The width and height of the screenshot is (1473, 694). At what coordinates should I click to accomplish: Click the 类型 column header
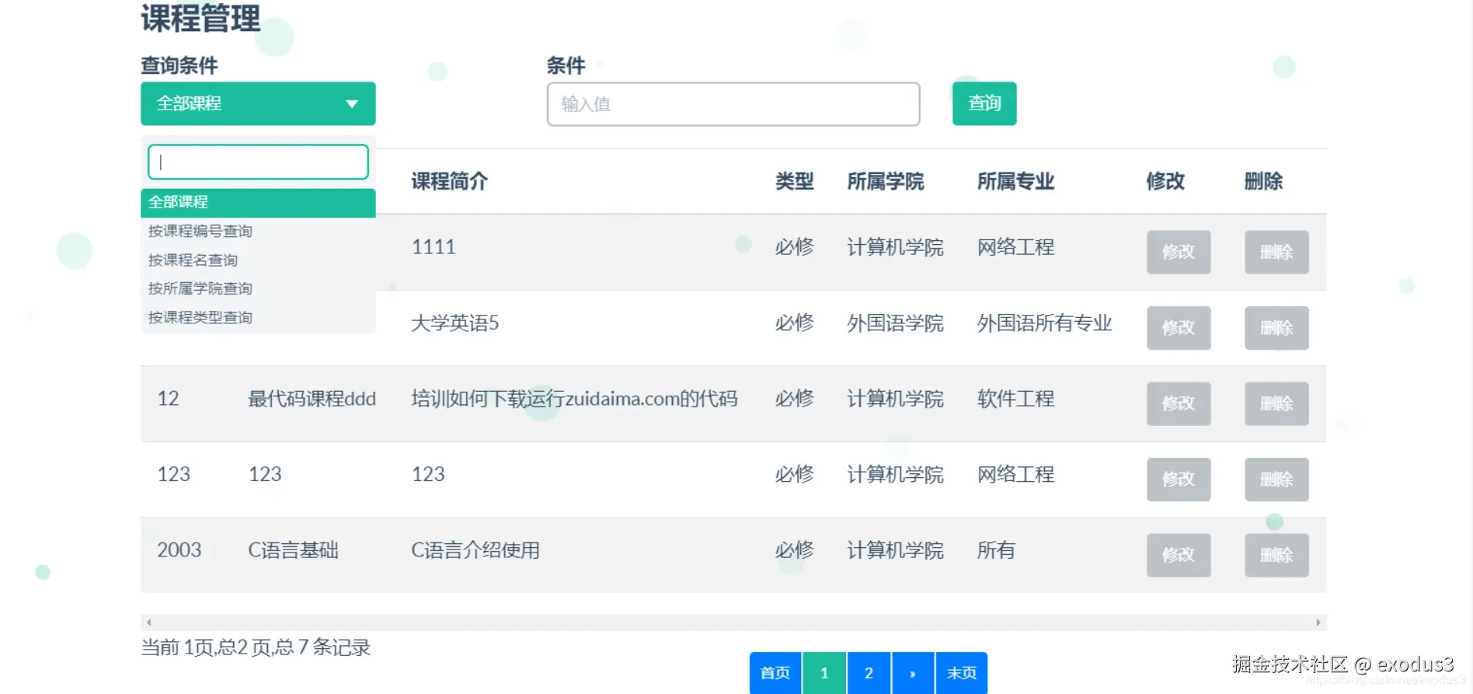pos(795,181)
